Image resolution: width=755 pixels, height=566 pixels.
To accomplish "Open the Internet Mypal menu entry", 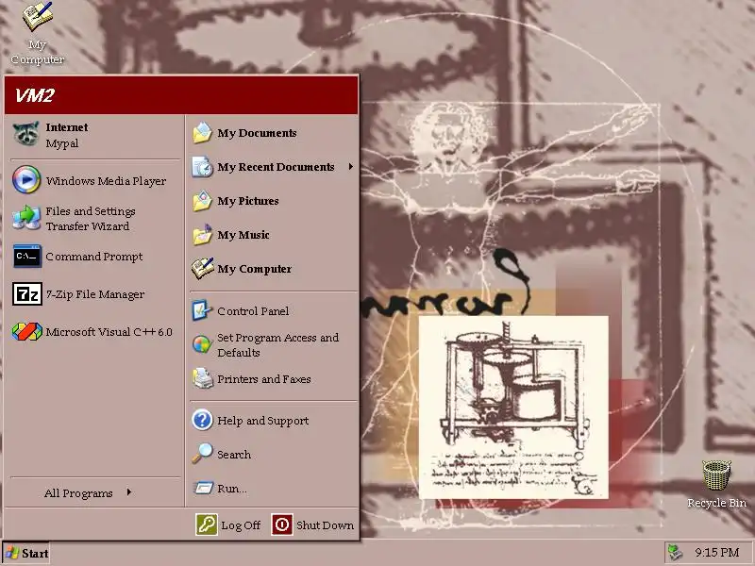I will [x=94, y=135].
